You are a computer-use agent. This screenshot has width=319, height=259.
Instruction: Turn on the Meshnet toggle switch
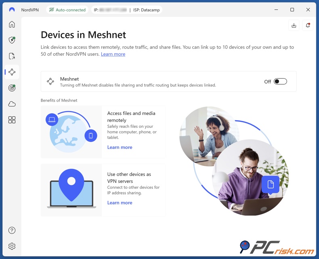pyautogui.click(x=280, y=81)
